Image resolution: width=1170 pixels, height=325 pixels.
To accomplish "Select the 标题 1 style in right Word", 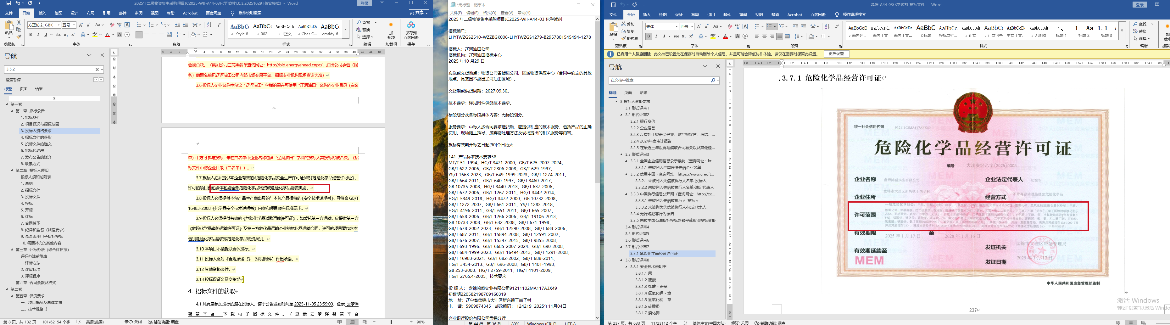I will click(1061, 31).
